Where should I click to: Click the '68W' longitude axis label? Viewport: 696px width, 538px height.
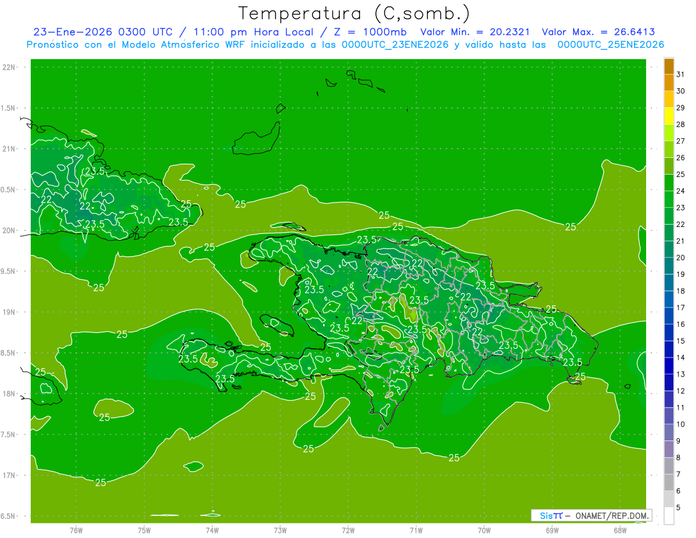(x=620, y=530)
